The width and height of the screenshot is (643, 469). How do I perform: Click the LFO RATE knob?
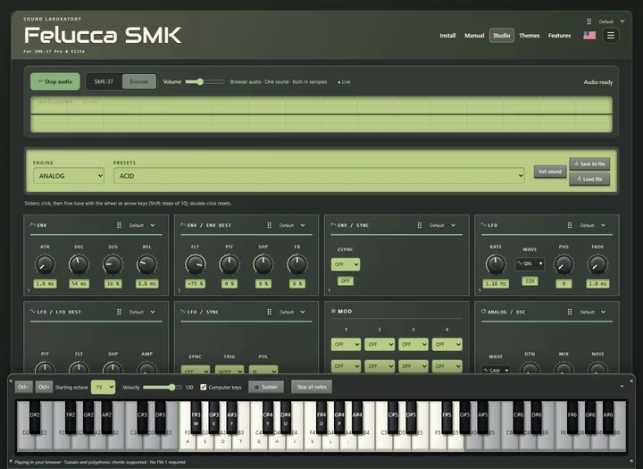(496, 264)
